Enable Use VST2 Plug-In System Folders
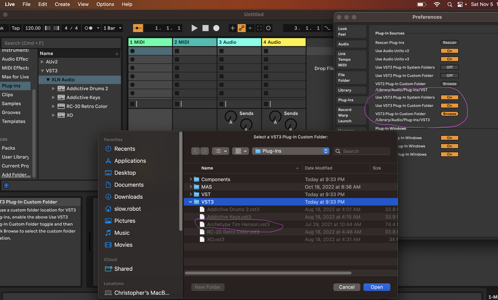This screenshot has width=498, height=300. click(449, 67)
